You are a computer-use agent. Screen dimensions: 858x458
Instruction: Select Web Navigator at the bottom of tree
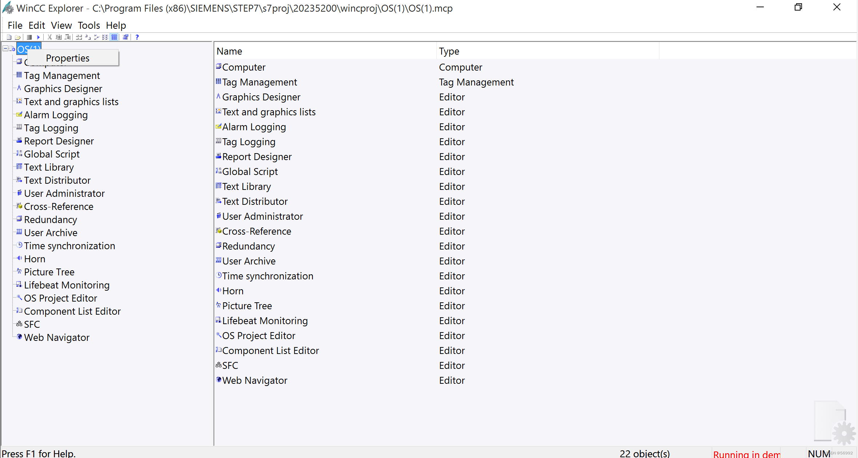[x=57, y=337]
